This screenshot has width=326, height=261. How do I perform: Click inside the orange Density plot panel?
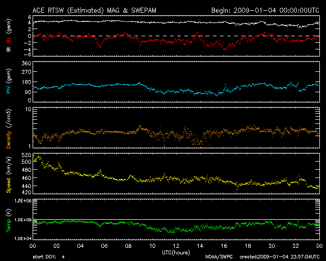[x=176, y=127]
